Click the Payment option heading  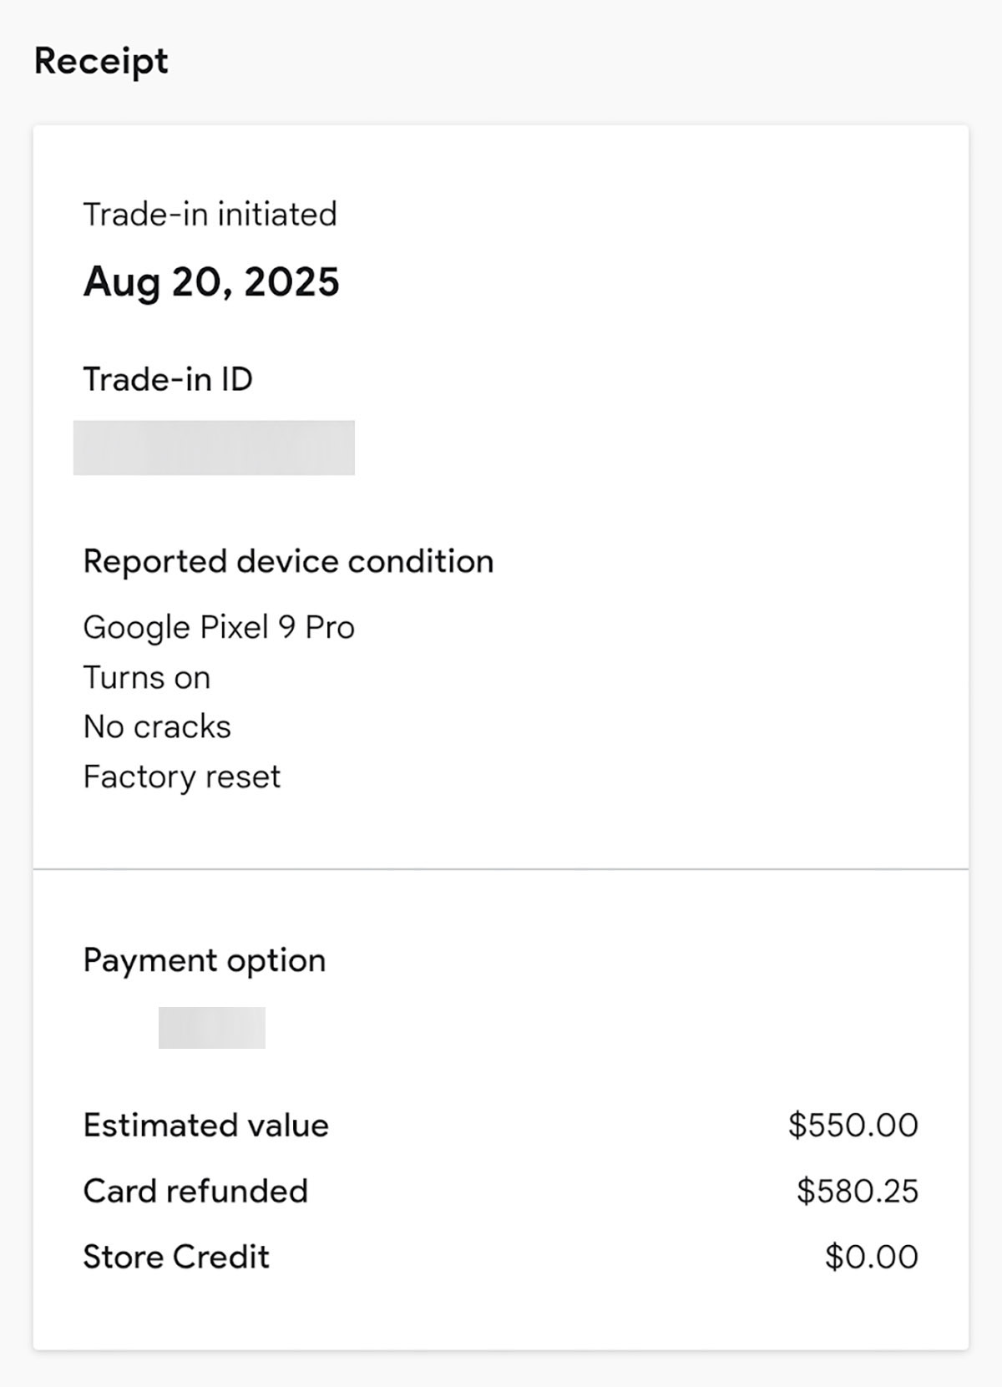205,960
